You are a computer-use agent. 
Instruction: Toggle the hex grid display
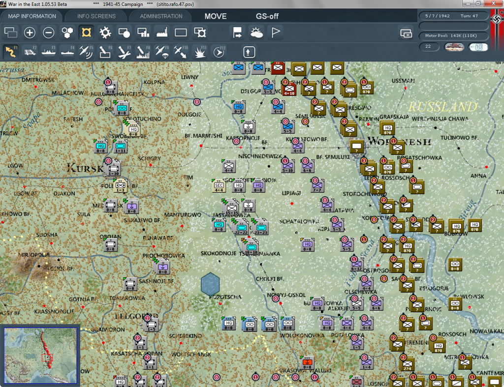pyautogui.click(x=67, y=32)
